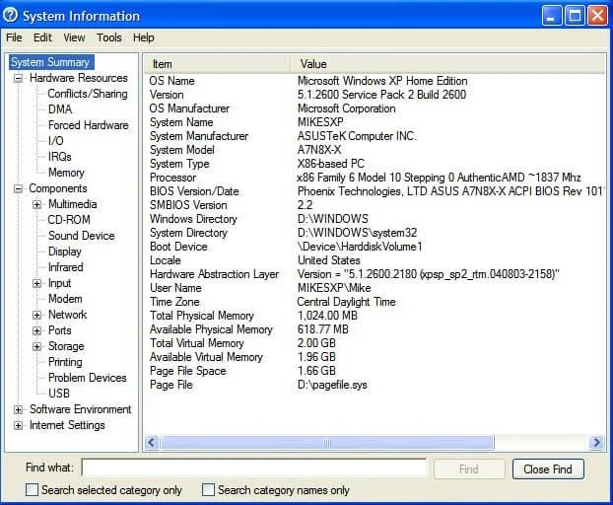613x505 pixels.
Task: Expand the Storage node
Action: [x=36, y=346]
